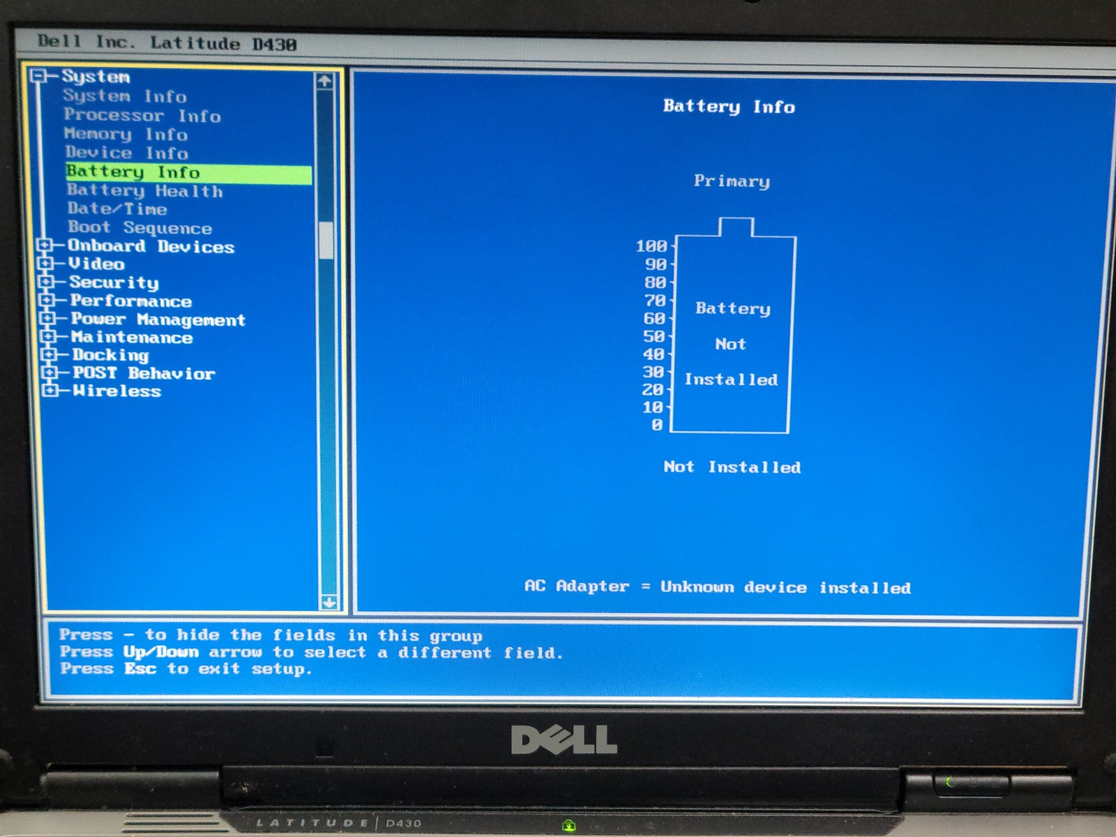Expand the Maintenance group

click(49, 336)
